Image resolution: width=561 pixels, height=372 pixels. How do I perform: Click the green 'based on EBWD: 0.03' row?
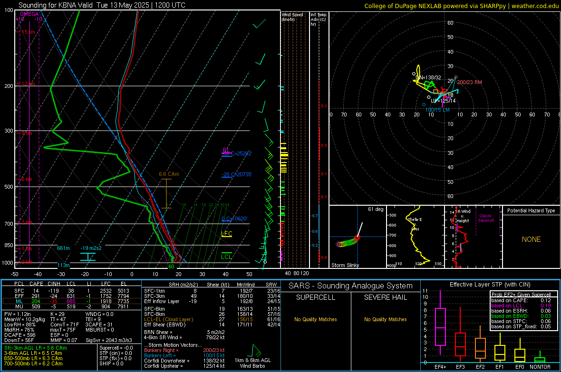point(521,316)
